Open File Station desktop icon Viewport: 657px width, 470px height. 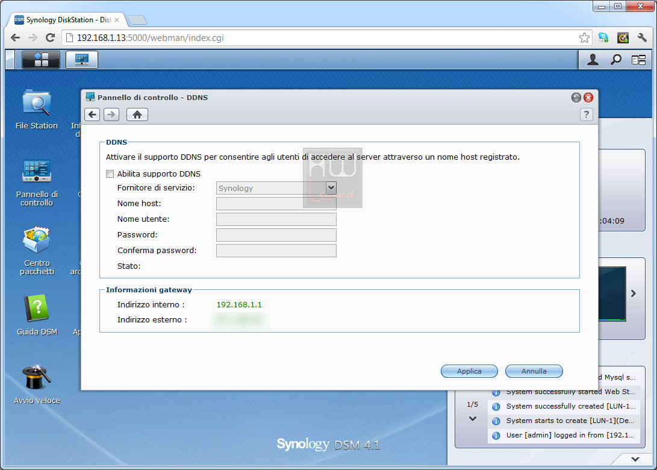click(37, 109)
